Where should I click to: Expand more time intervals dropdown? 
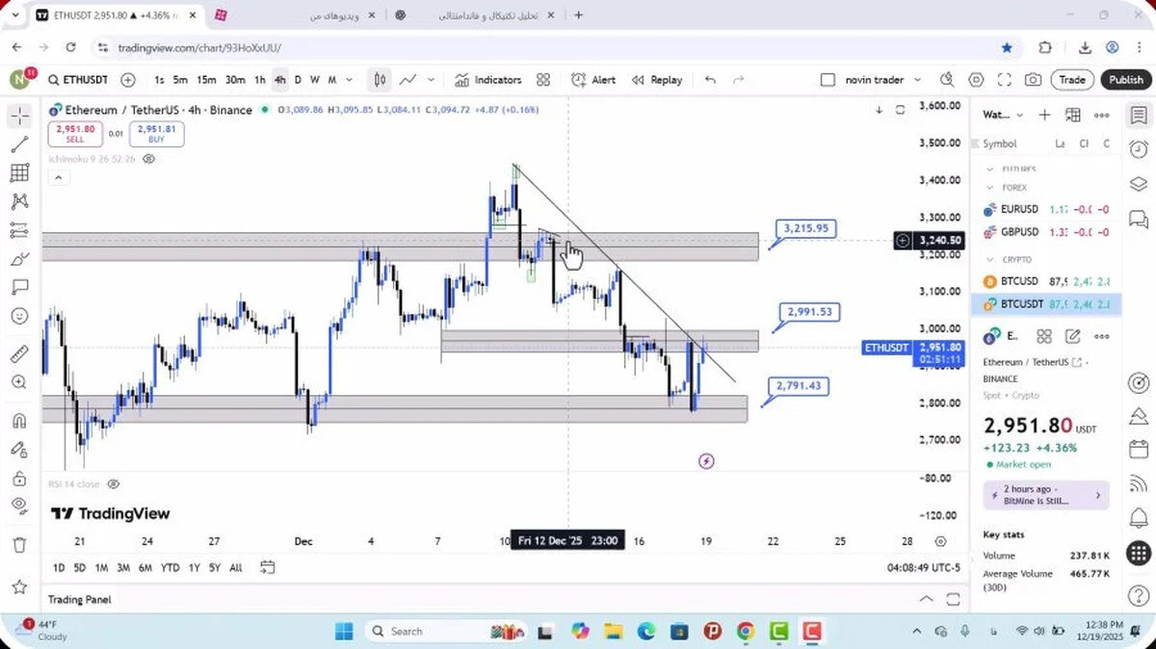coord(350,80)
